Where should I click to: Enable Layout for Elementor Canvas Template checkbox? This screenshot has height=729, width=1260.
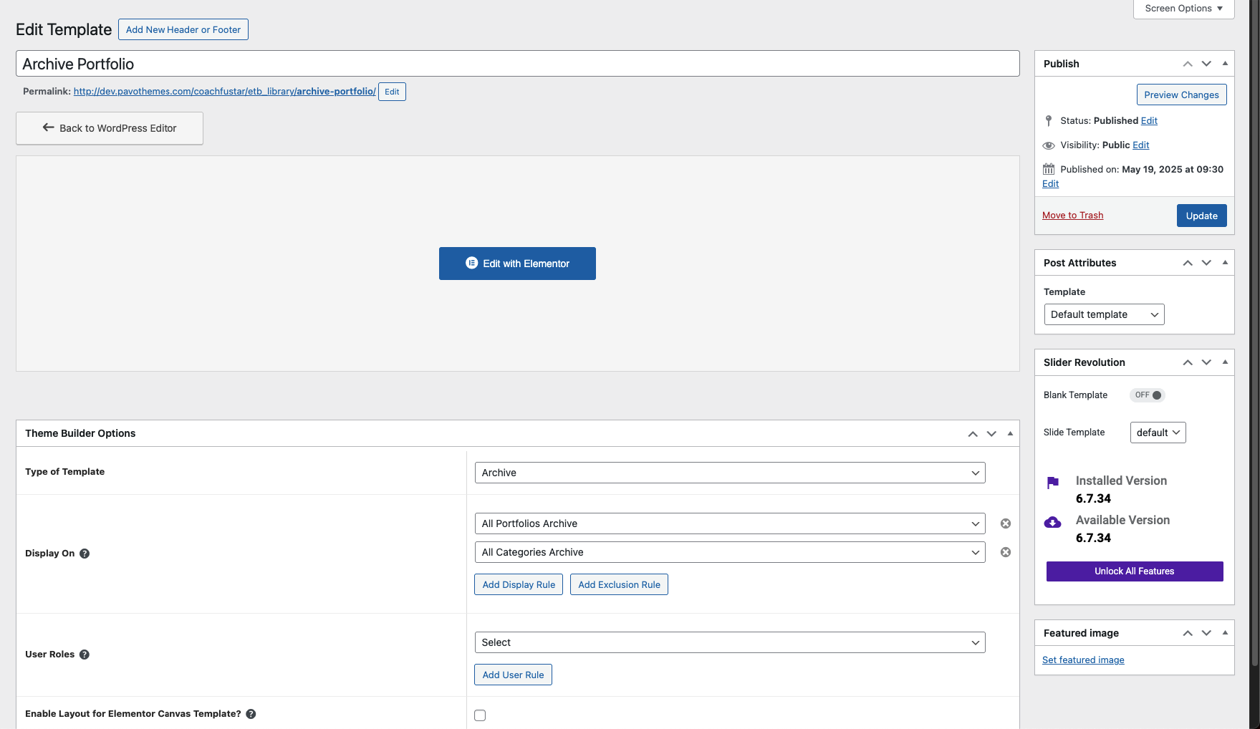click(x=480, y=715)
